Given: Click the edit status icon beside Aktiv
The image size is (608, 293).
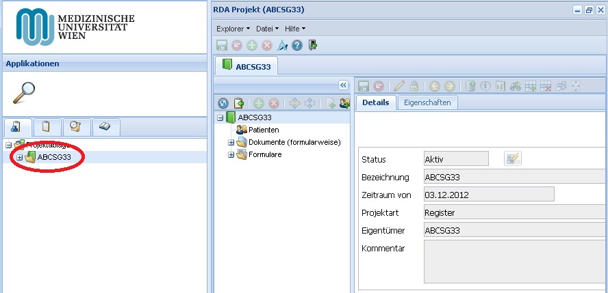Looking at the screenshot, I should pos(512,159).
